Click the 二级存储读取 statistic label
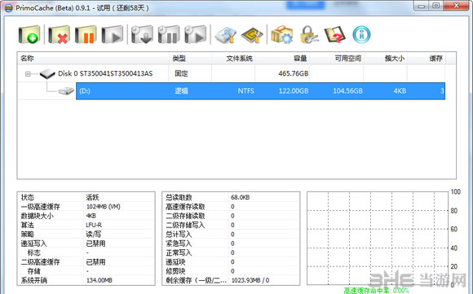Image resolution: width=473 pixels, height=294 pixels. (x=185, y=216)
